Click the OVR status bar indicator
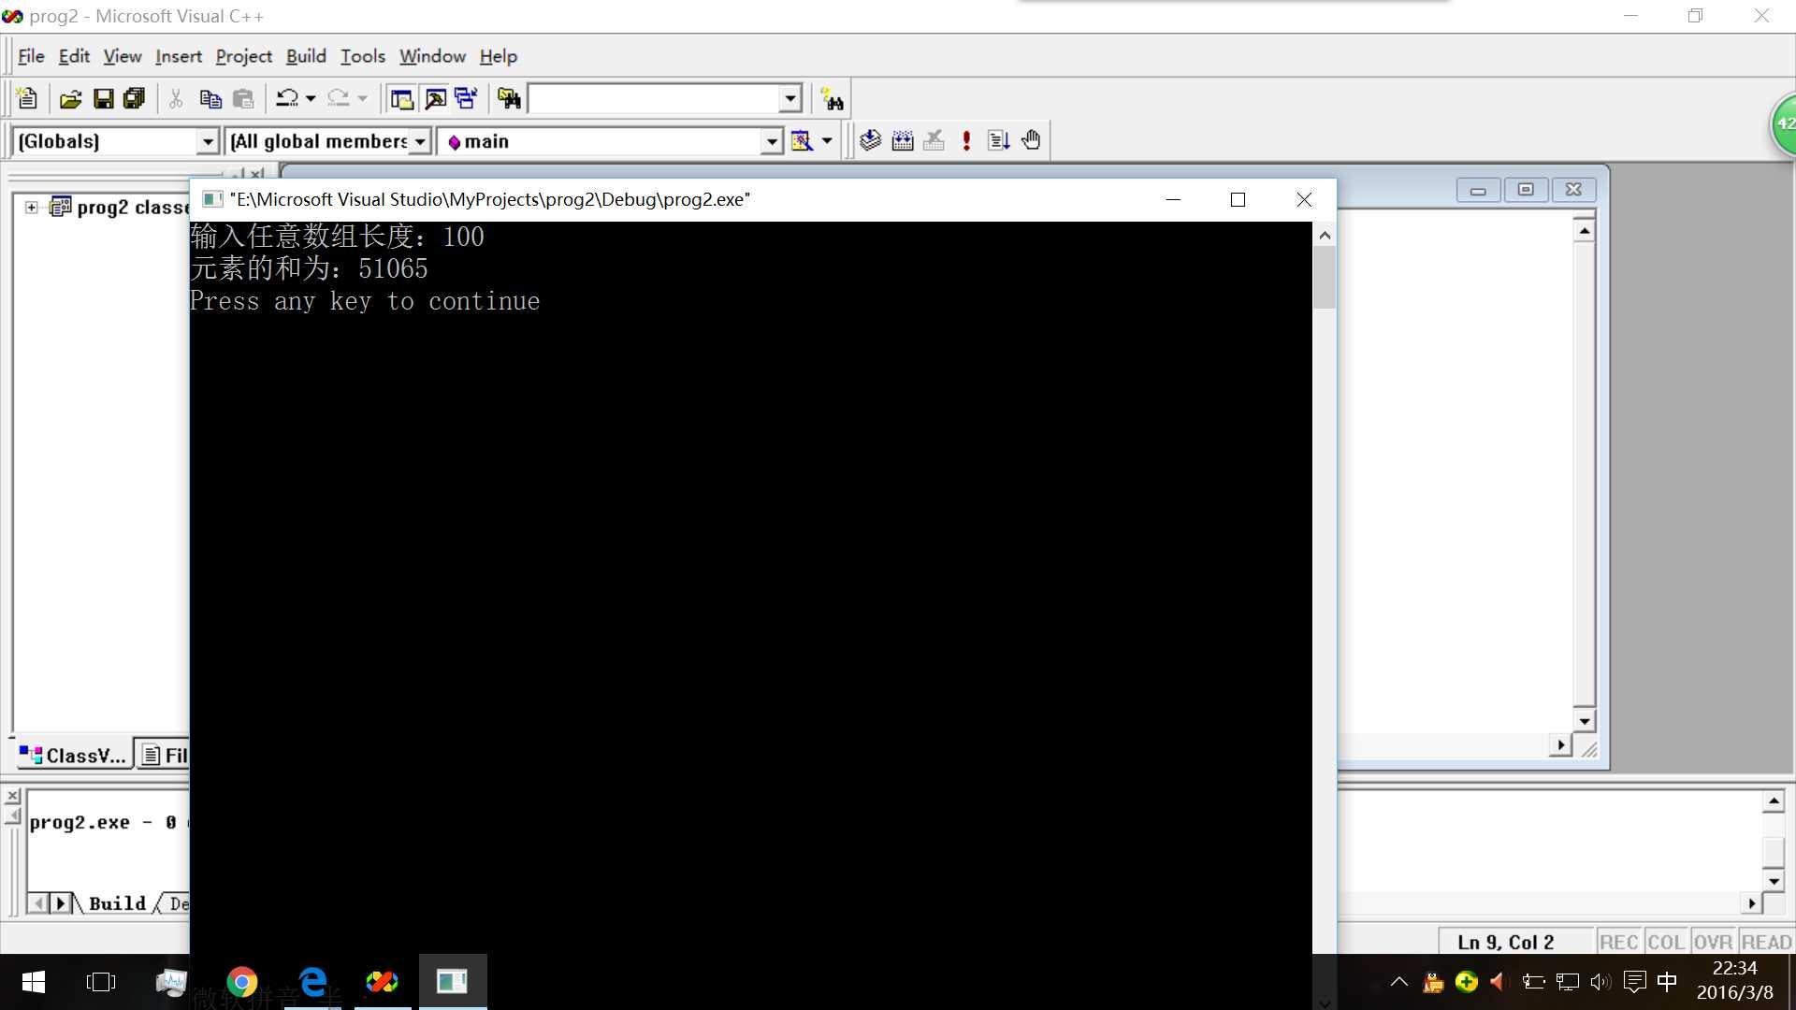Screen dimensions: 1796x1010 1714,942
